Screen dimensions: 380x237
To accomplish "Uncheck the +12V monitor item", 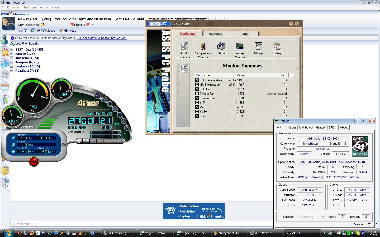I will [x=197, y=102].
